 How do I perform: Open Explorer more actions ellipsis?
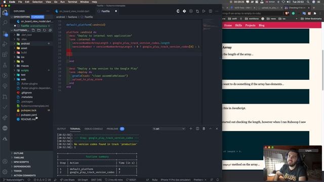(x=48, y=11)
